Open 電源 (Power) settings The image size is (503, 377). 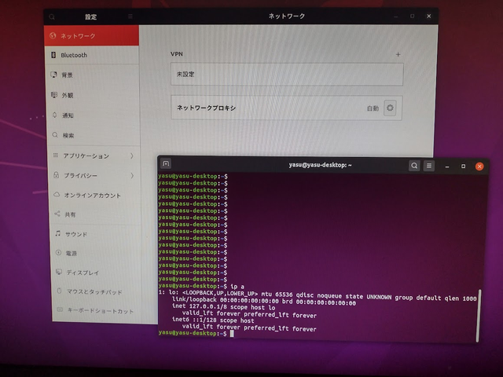click(x=97, y=253)
